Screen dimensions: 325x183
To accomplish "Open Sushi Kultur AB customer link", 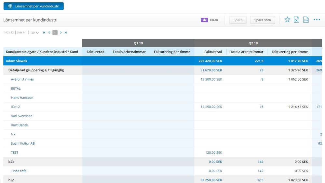I will pos(23,143).
